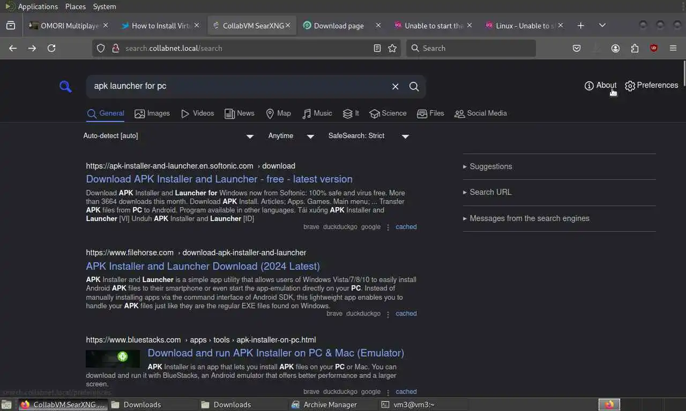
Task: Bookmark this page with star icon
Action: pyautogui.click(x=392, y=48)
